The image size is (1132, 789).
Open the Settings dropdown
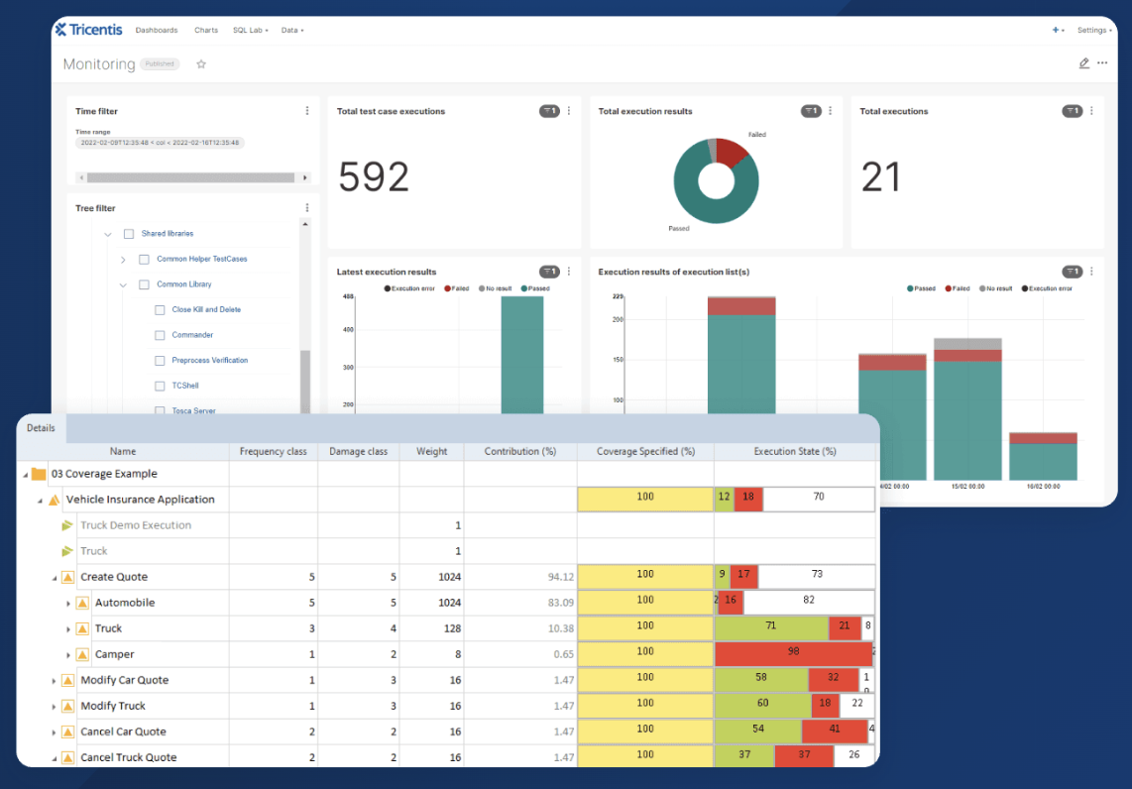coord(1093,31)
